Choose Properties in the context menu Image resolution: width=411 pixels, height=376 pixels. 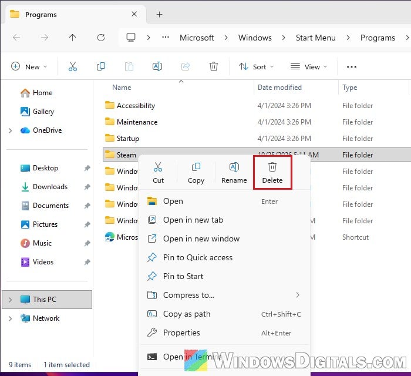pos(225,333)
